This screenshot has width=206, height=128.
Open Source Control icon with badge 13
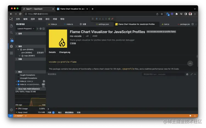12,40
